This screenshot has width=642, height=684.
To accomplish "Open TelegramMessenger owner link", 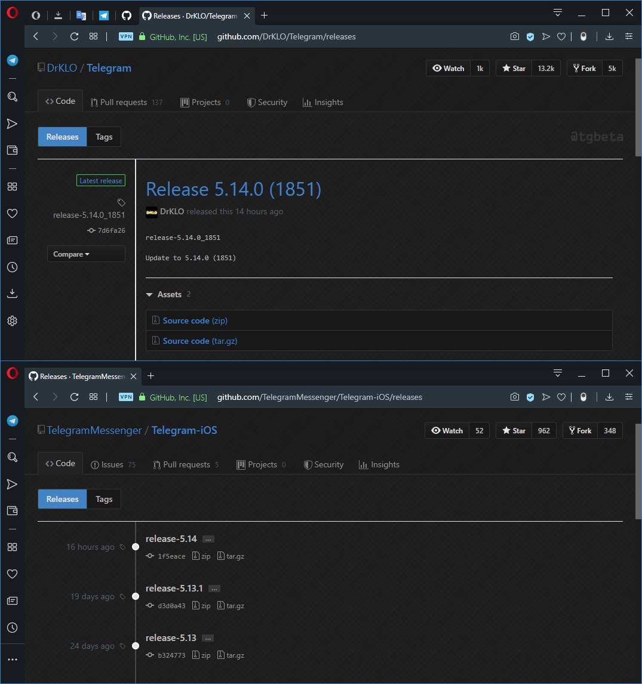I will point(94,430).
